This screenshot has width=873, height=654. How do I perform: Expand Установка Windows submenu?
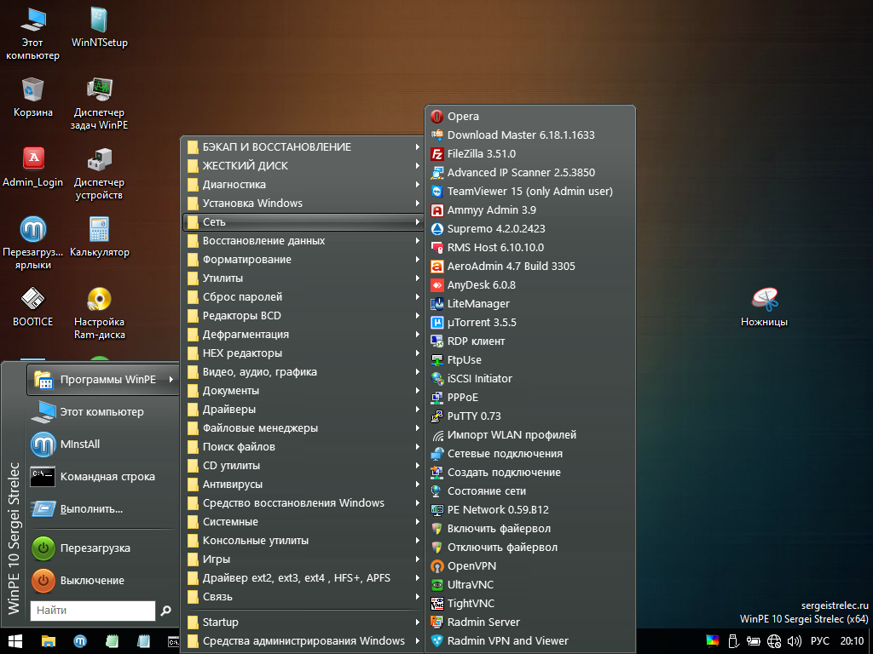[304, 203]
